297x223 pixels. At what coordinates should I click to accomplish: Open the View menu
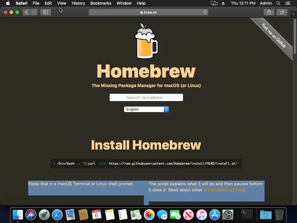coord(61,3)
